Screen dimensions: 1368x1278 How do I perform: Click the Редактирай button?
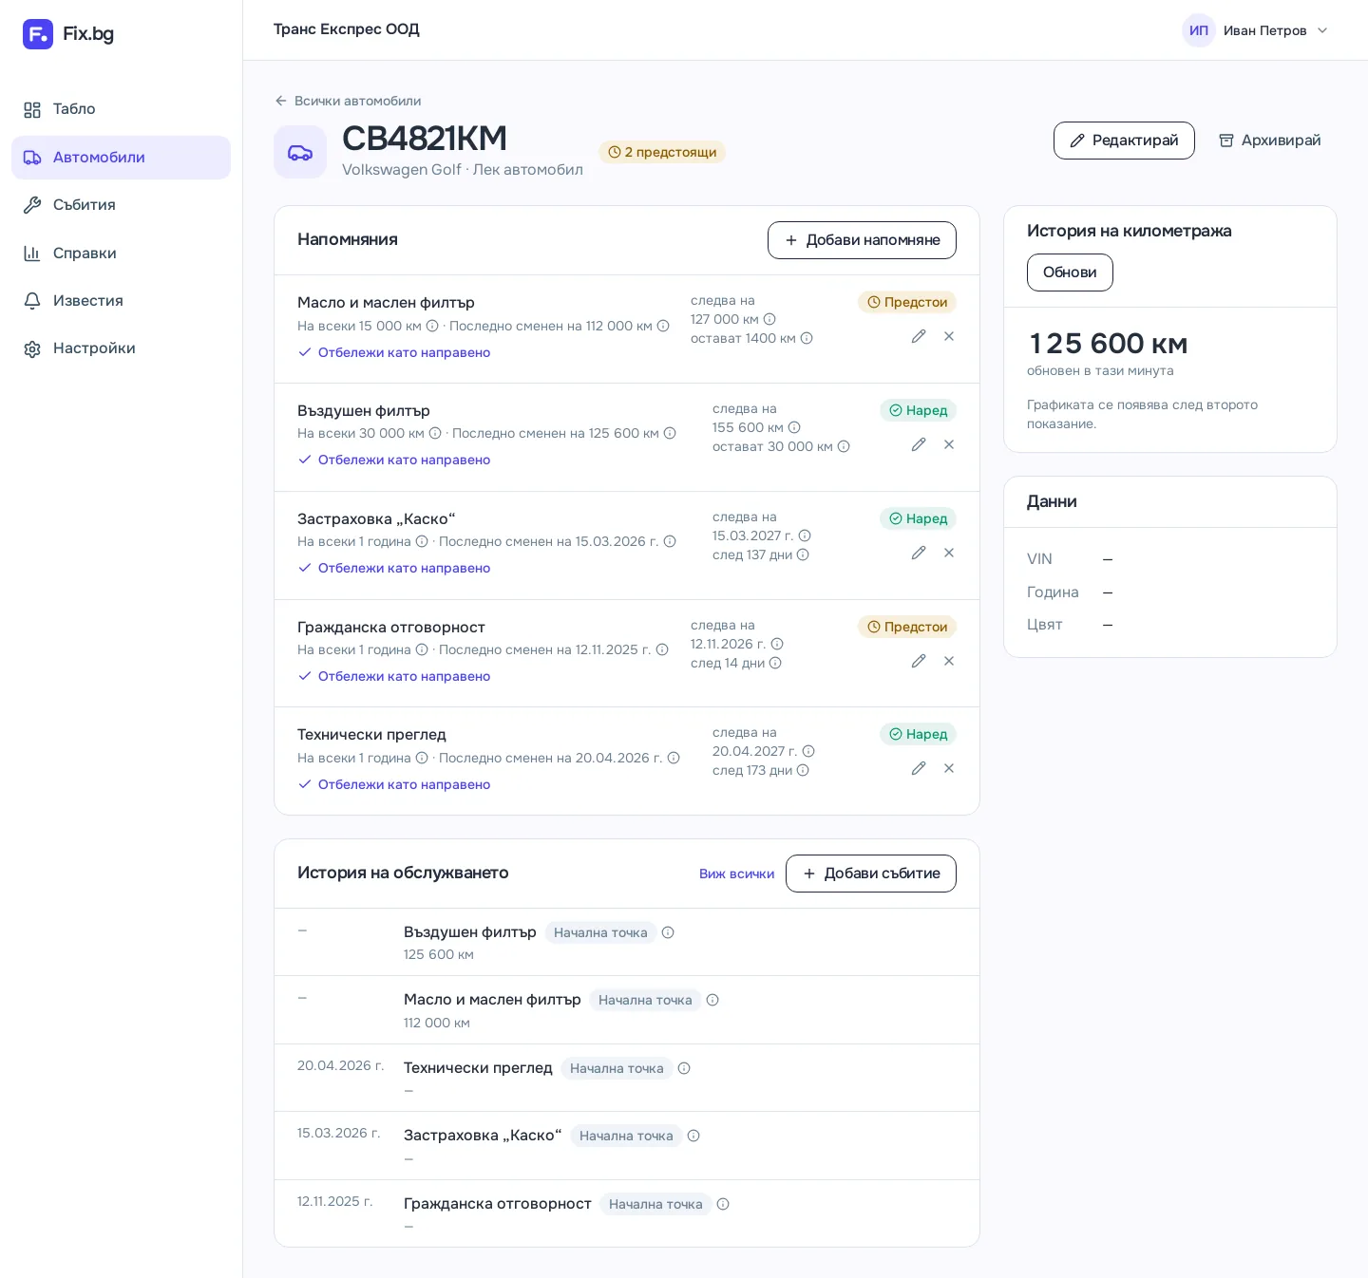pos(1124,141)
